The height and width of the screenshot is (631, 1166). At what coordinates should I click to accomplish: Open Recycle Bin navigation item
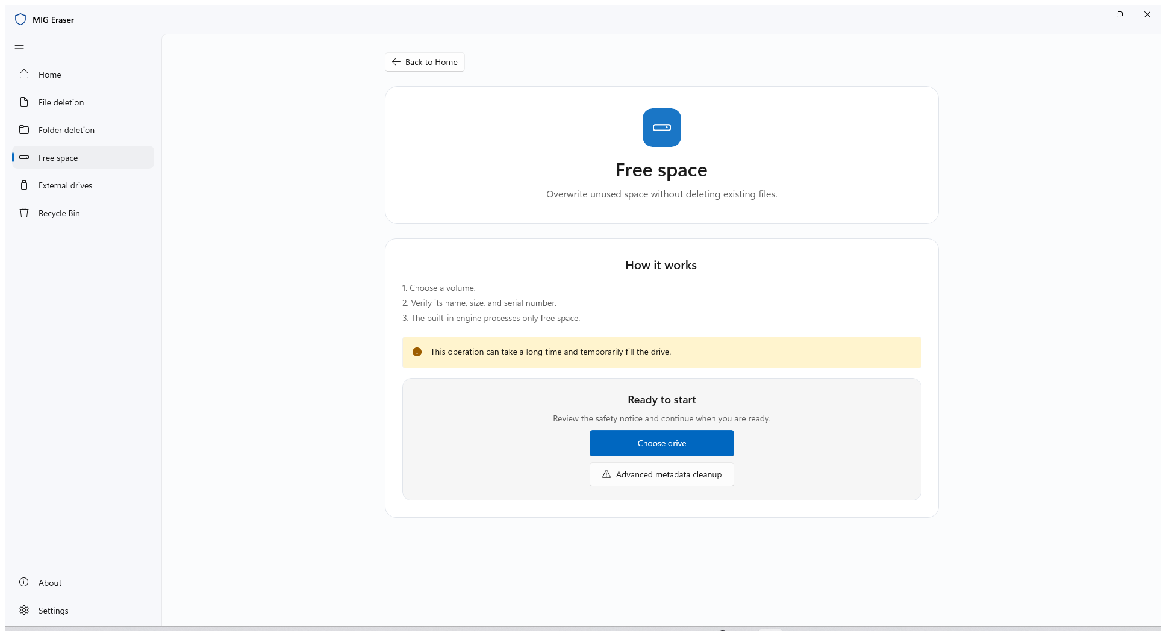point(83,213)
